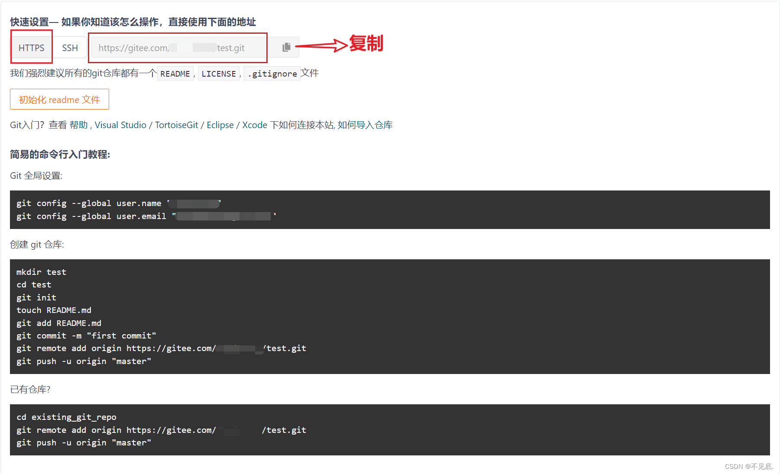Click the 'touch README.md' command line
This screenshot has width=780, height=474.
point(54,310)
